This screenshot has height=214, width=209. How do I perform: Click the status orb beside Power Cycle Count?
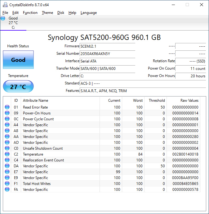pos(7,119)
